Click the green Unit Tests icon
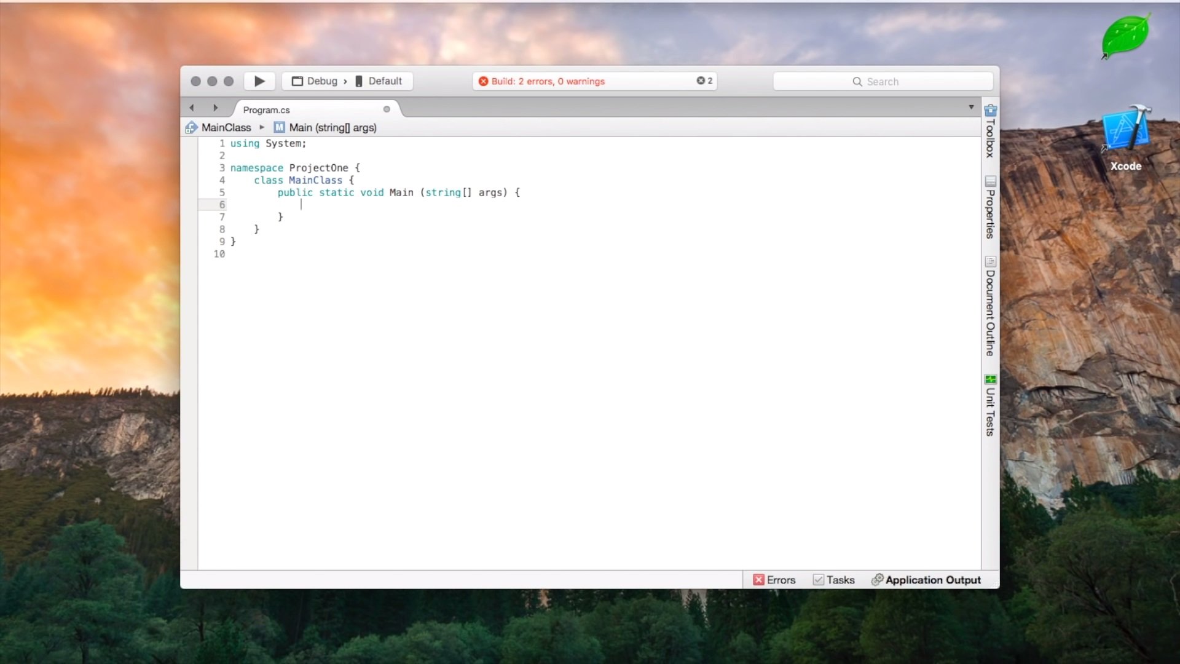 (x=990, y=379)
